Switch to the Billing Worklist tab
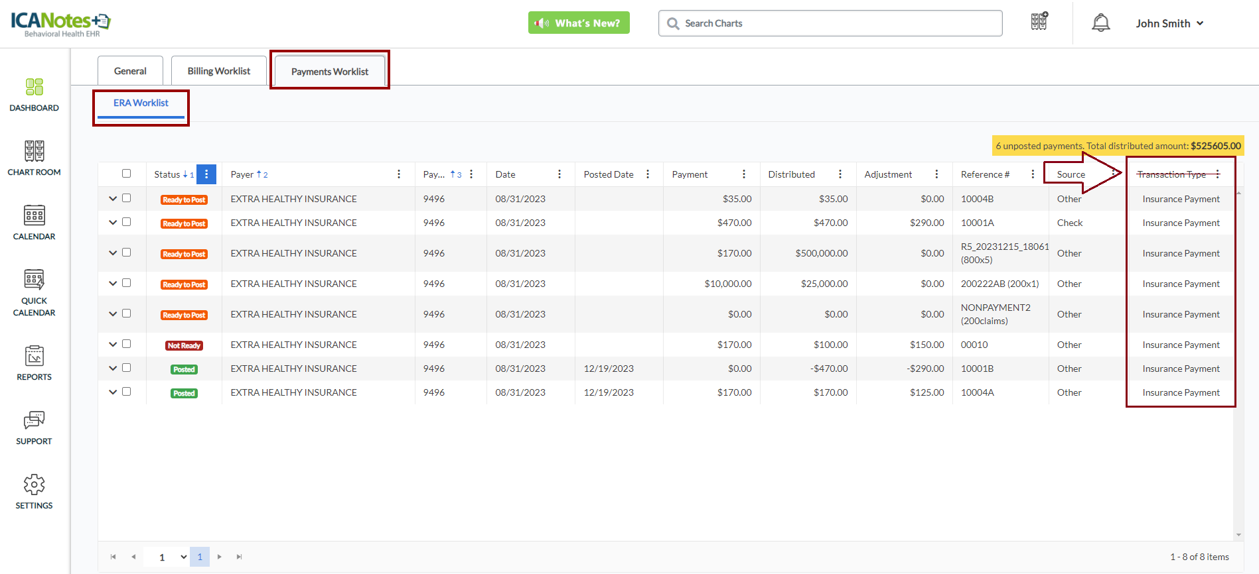Image resolution: width=1259 pixels, height=574 pixels. click(218, 71)
